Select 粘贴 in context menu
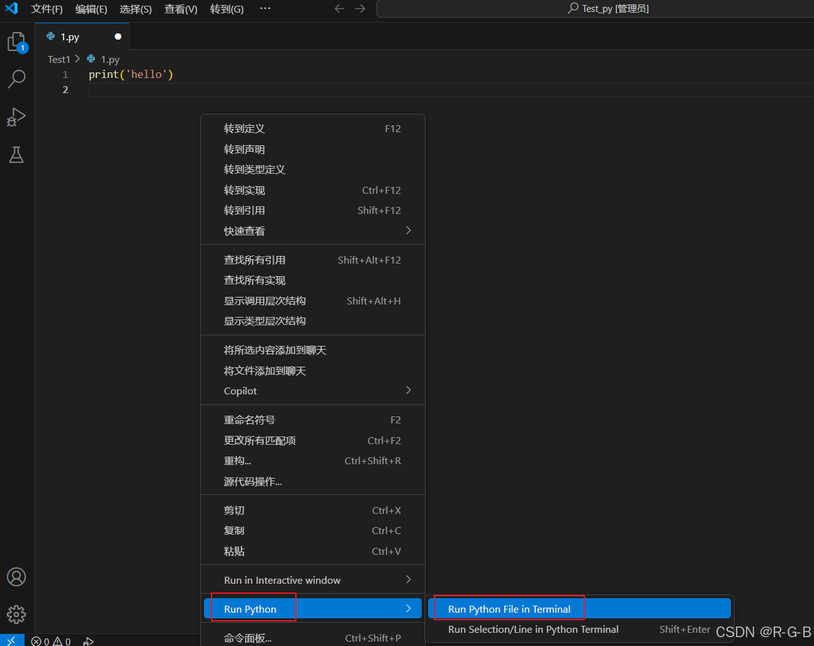 pos(313,551)
